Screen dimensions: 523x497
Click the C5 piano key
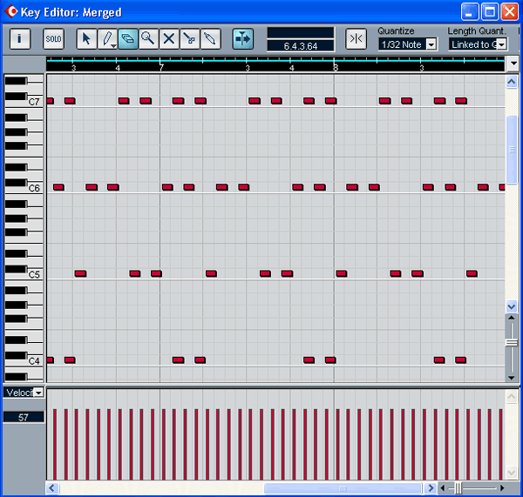tap(35, 274)
